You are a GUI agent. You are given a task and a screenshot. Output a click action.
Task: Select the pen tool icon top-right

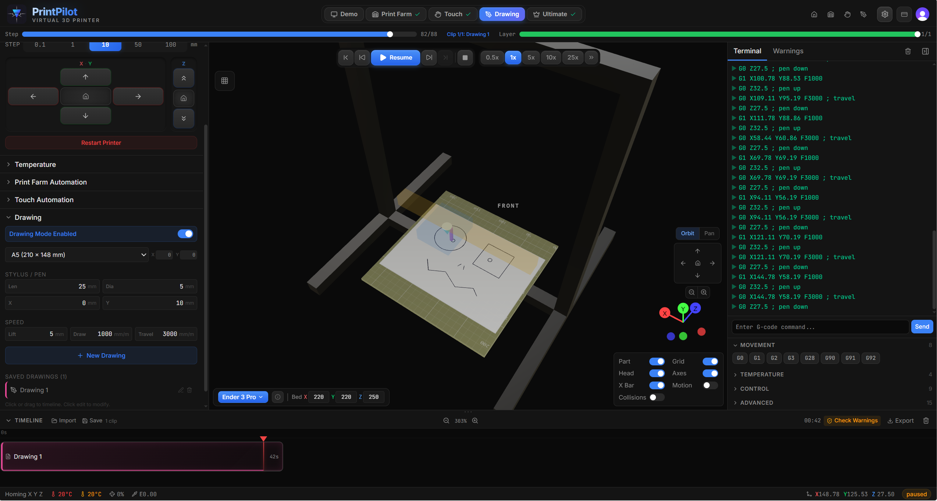(x=863, y=14)
